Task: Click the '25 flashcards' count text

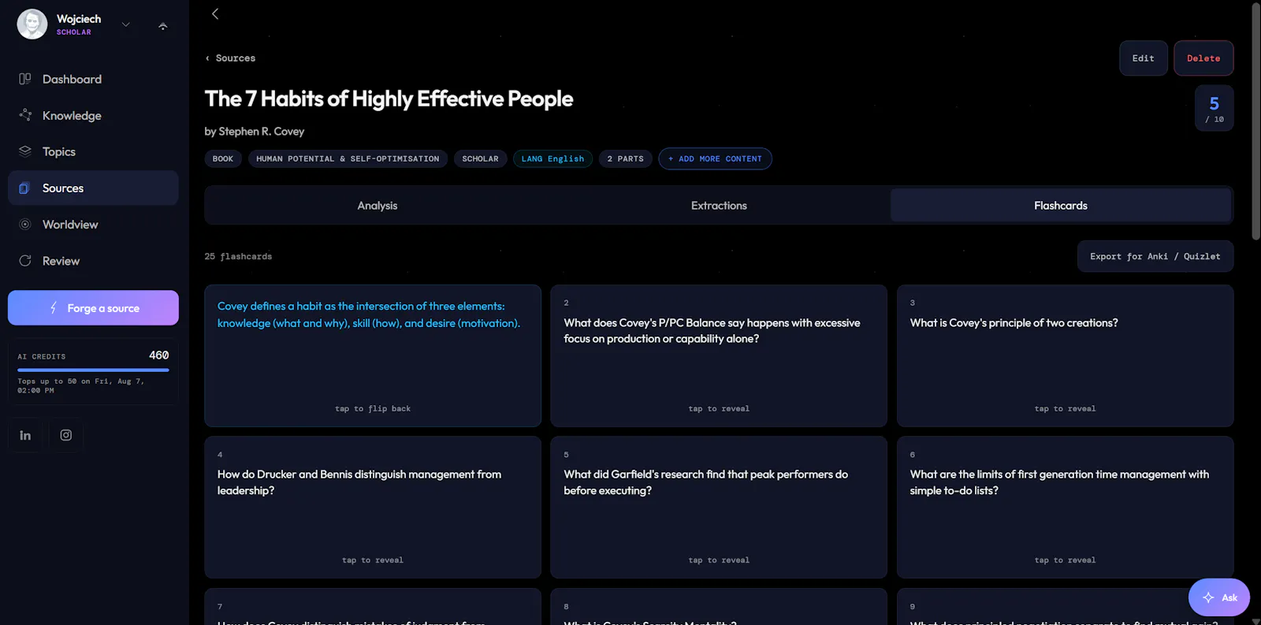Action: click(238, 256)
